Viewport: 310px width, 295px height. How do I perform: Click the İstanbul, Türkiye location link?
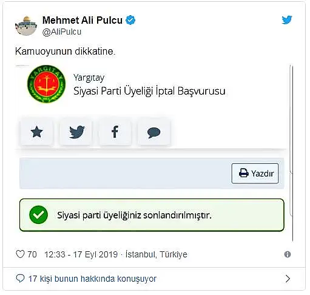(157, 254)
